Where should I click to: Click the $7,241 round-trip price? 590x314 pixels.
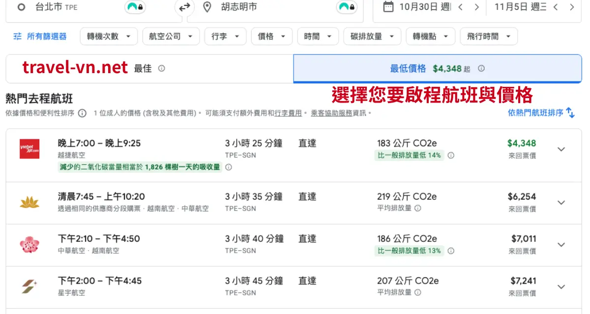click(524, 281)
